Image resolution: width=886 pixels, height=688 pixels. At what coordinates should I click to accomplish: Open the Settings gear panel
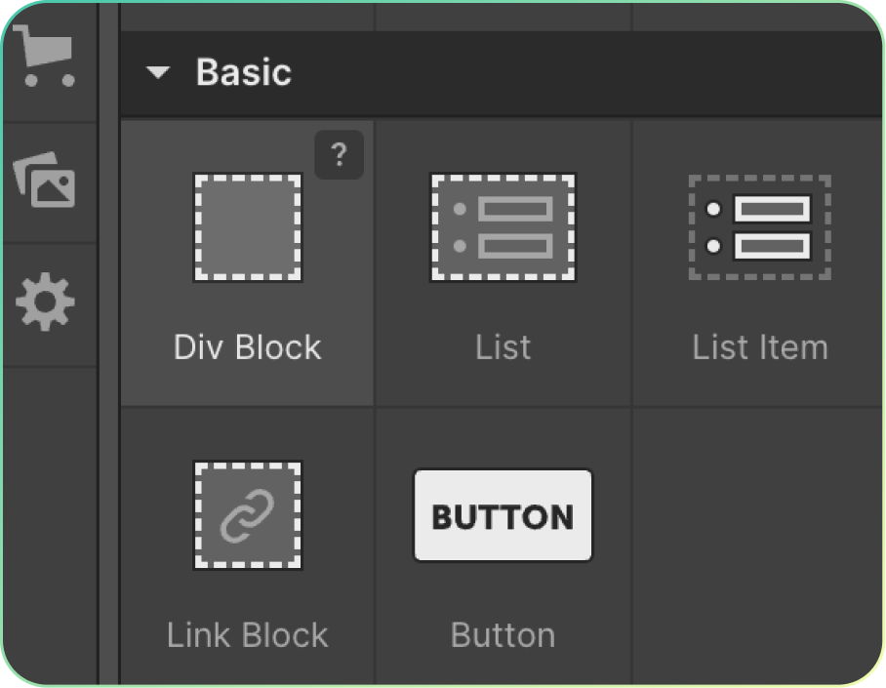(x=47, y=304)
